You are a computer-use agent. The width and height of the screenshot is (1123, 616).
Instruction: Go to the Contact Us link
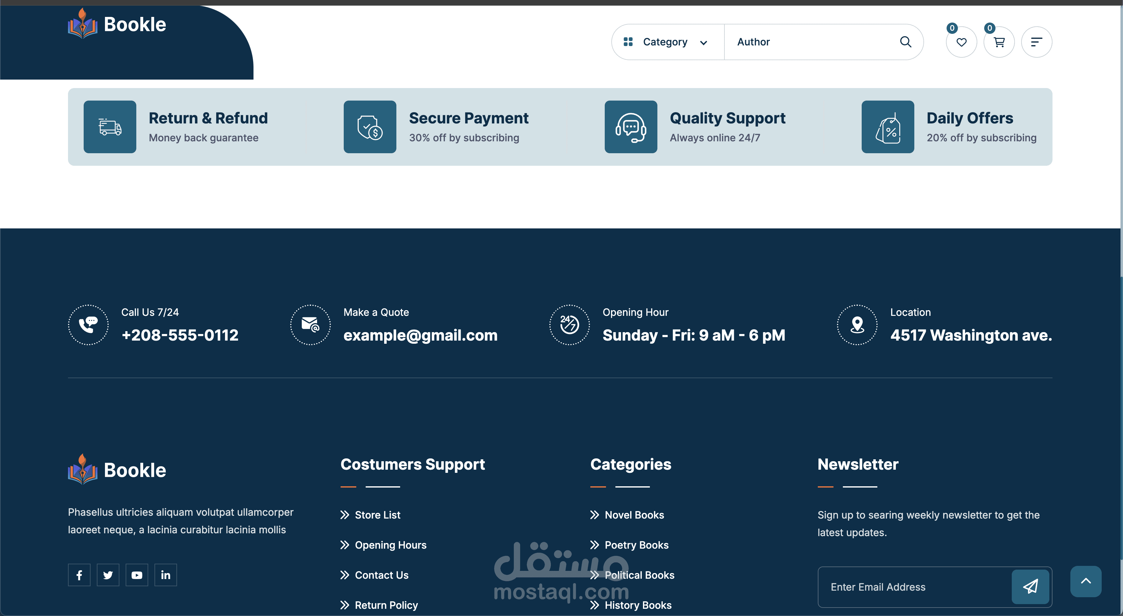pyautogui.click(x=381, y=575)
